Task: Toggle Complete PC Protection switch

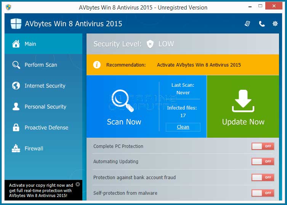Action: click(x=263, y=146)
